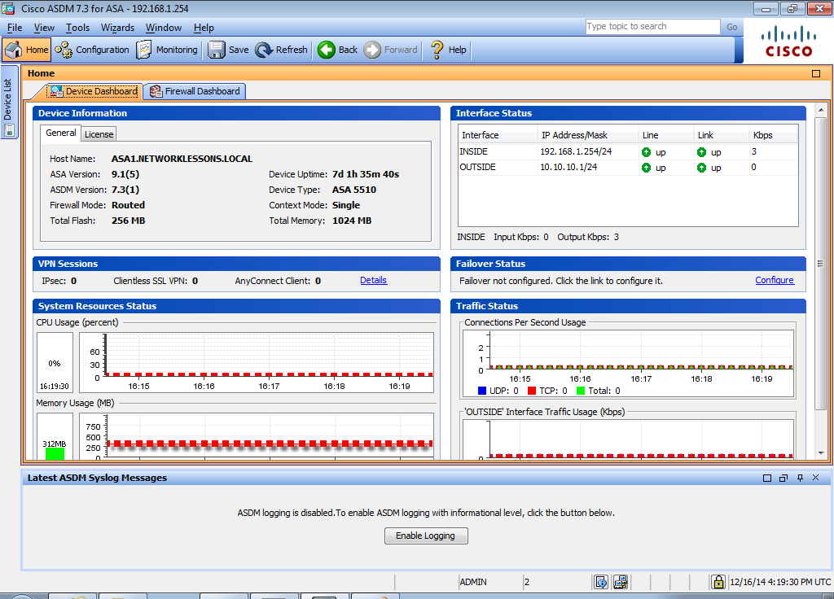
Task: Select the License tab in Device Information
Action: tap(99, 133)
